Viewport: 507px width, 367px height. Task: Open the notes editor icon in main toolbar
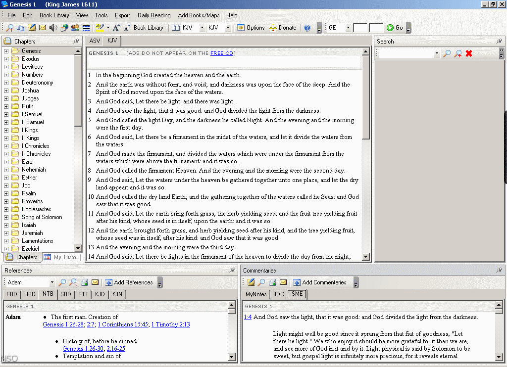32,28
